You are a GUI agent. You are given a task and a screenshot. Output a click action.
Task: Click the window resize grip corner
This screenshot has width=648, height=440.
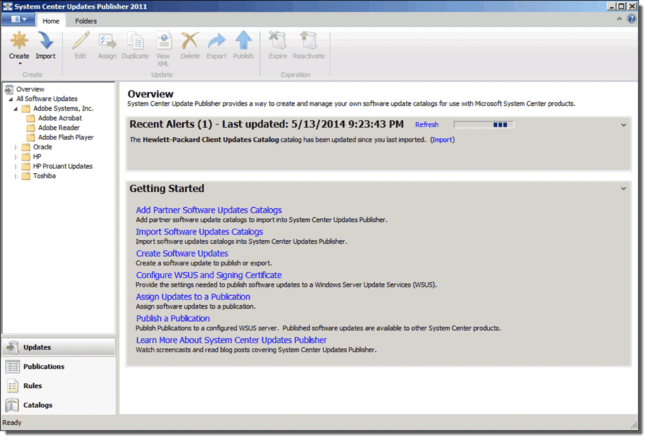pos(634,425)
